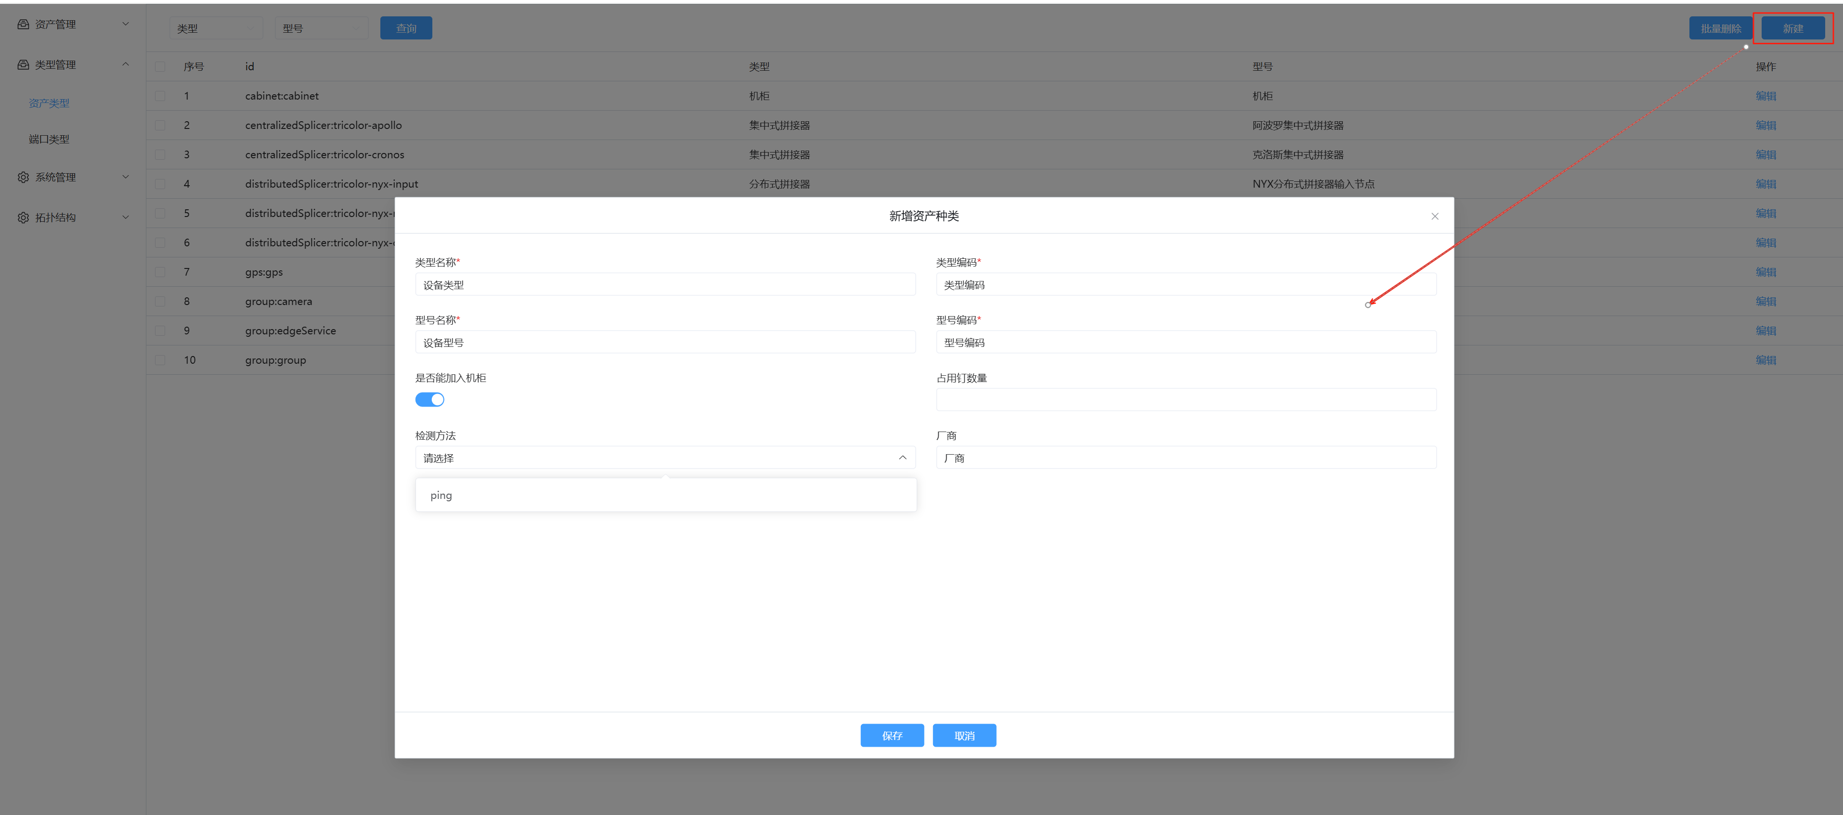The image size is (1843, 815).
Task: Choose the ping option
Action: [665, 496]
